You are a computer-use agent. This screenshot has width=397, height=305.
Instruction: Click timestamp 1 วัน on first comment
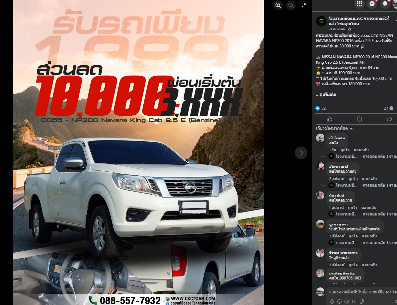tap(332, 150)
